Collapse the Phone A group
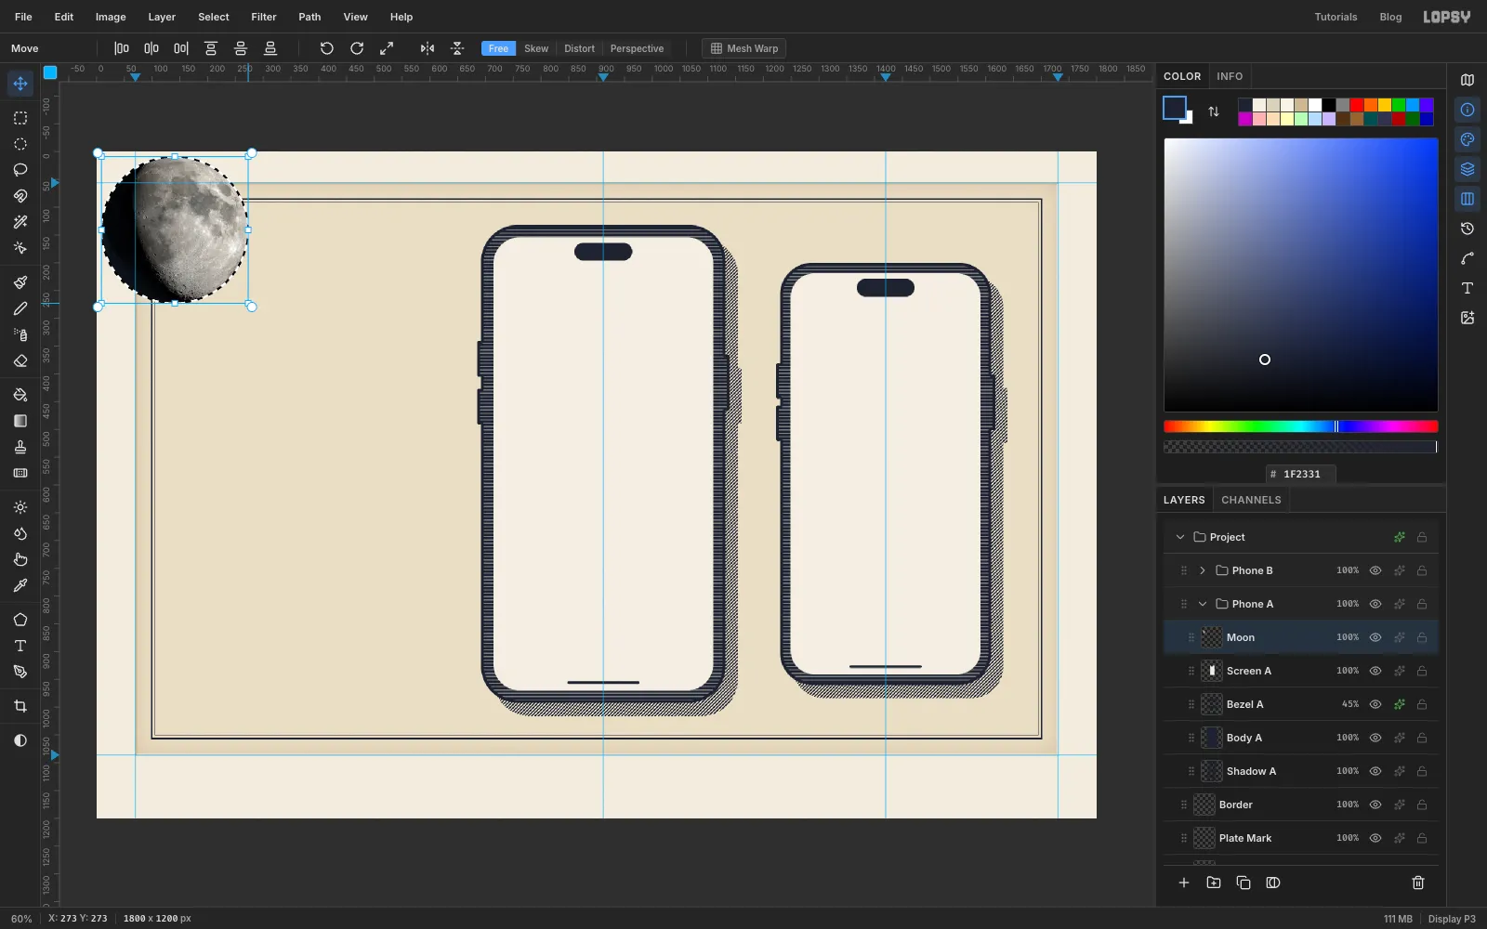1487x929 pixels. (x=1203, y=604)
